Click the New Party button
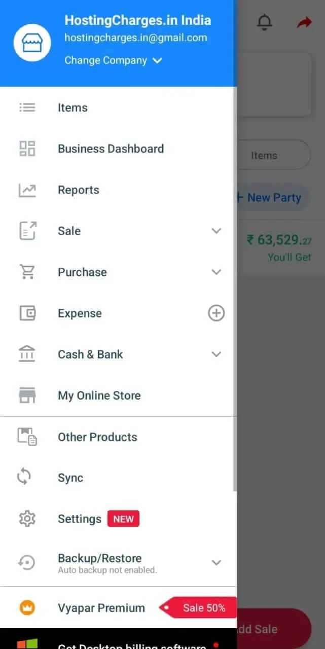The image size is (325, 649). (273, 198)
